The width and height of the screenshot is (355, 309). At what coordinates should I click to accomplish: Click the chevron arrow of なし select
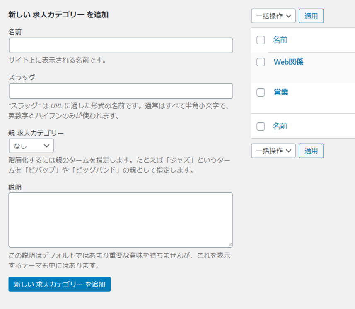[x=47, y=146]
